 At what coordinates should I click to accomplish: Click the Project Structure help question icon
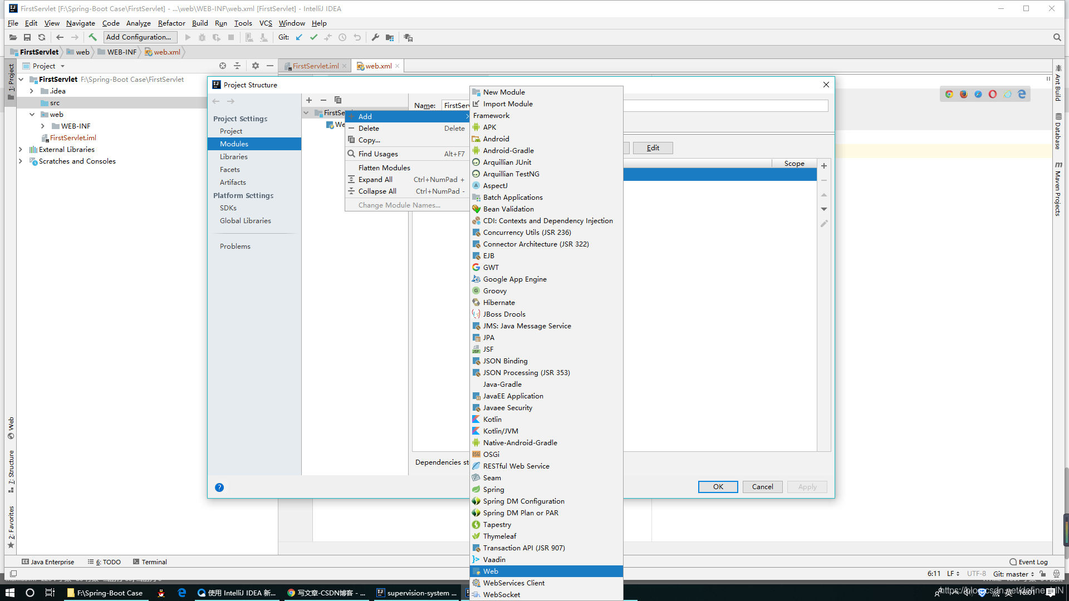click(219, 487)
